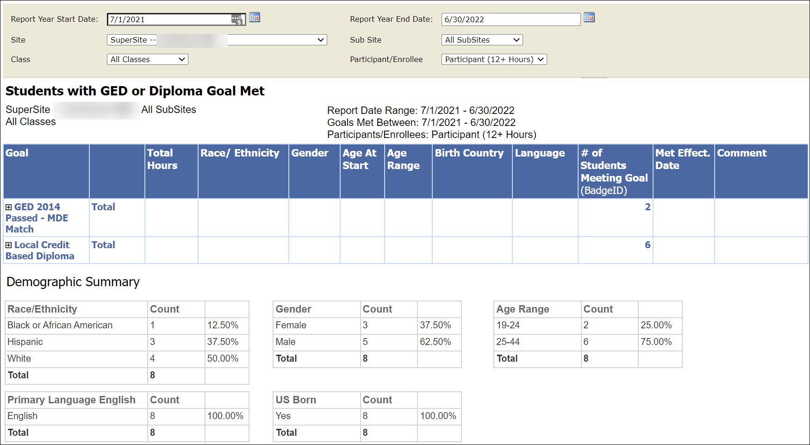
Task: Click Total link in the Local Credit Based Diploma row
Action: pyautogui.click(x=103, y=244)
